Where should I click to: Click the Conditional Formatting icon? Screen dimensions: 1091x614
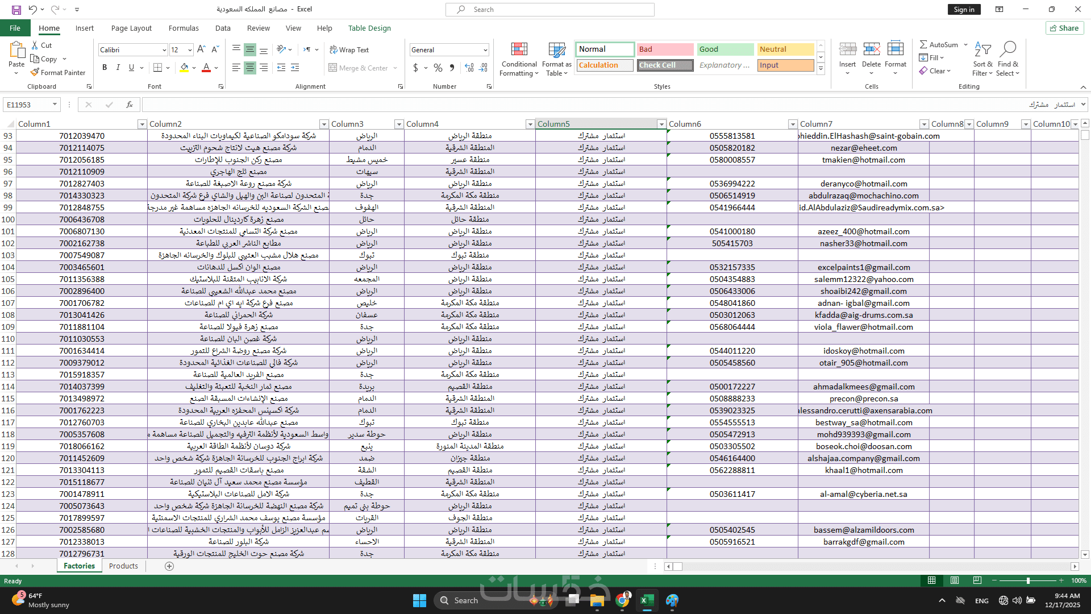(x=519, y=50)
